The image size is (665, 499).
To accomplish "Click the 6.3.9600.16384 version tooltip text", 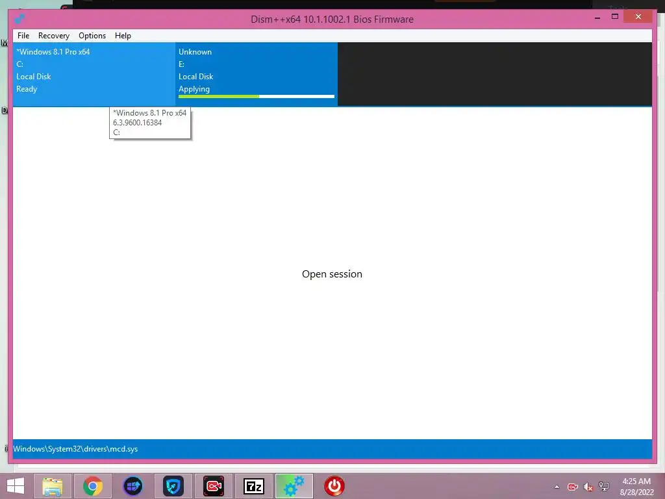I will tap(138, 123).
